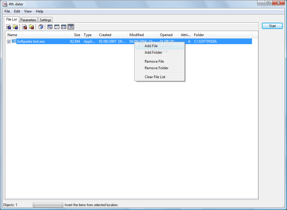Click the Start button
Image resolution: width=287 pixels, height=210 pixels.
(272, 26)
